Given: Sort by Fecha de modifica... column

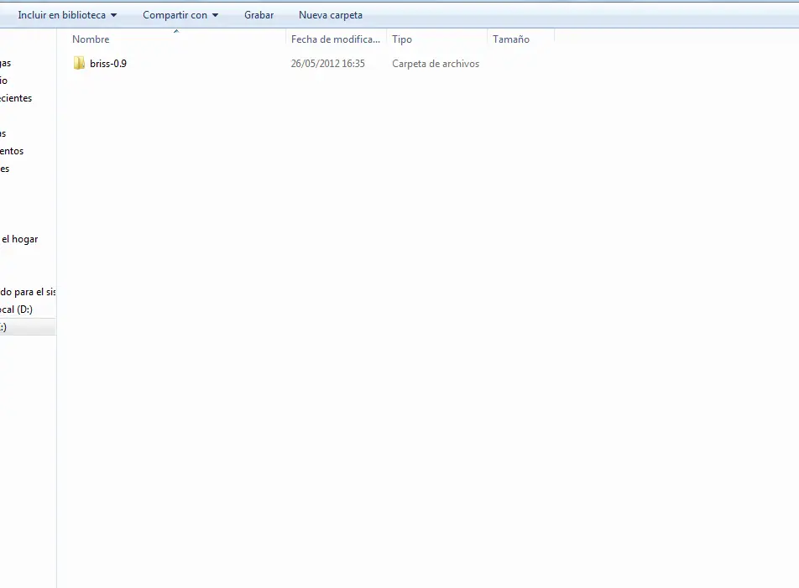Looking at the screenshot, I should tap(336, 39).
